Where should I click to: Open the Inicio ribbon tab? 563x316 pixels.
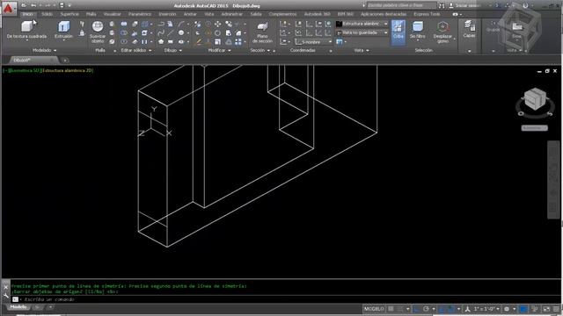click(27, 14)
